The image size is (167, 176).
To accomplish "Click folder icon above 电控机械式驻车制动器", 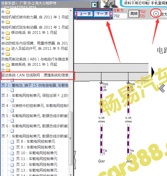I will coord(8,22).
